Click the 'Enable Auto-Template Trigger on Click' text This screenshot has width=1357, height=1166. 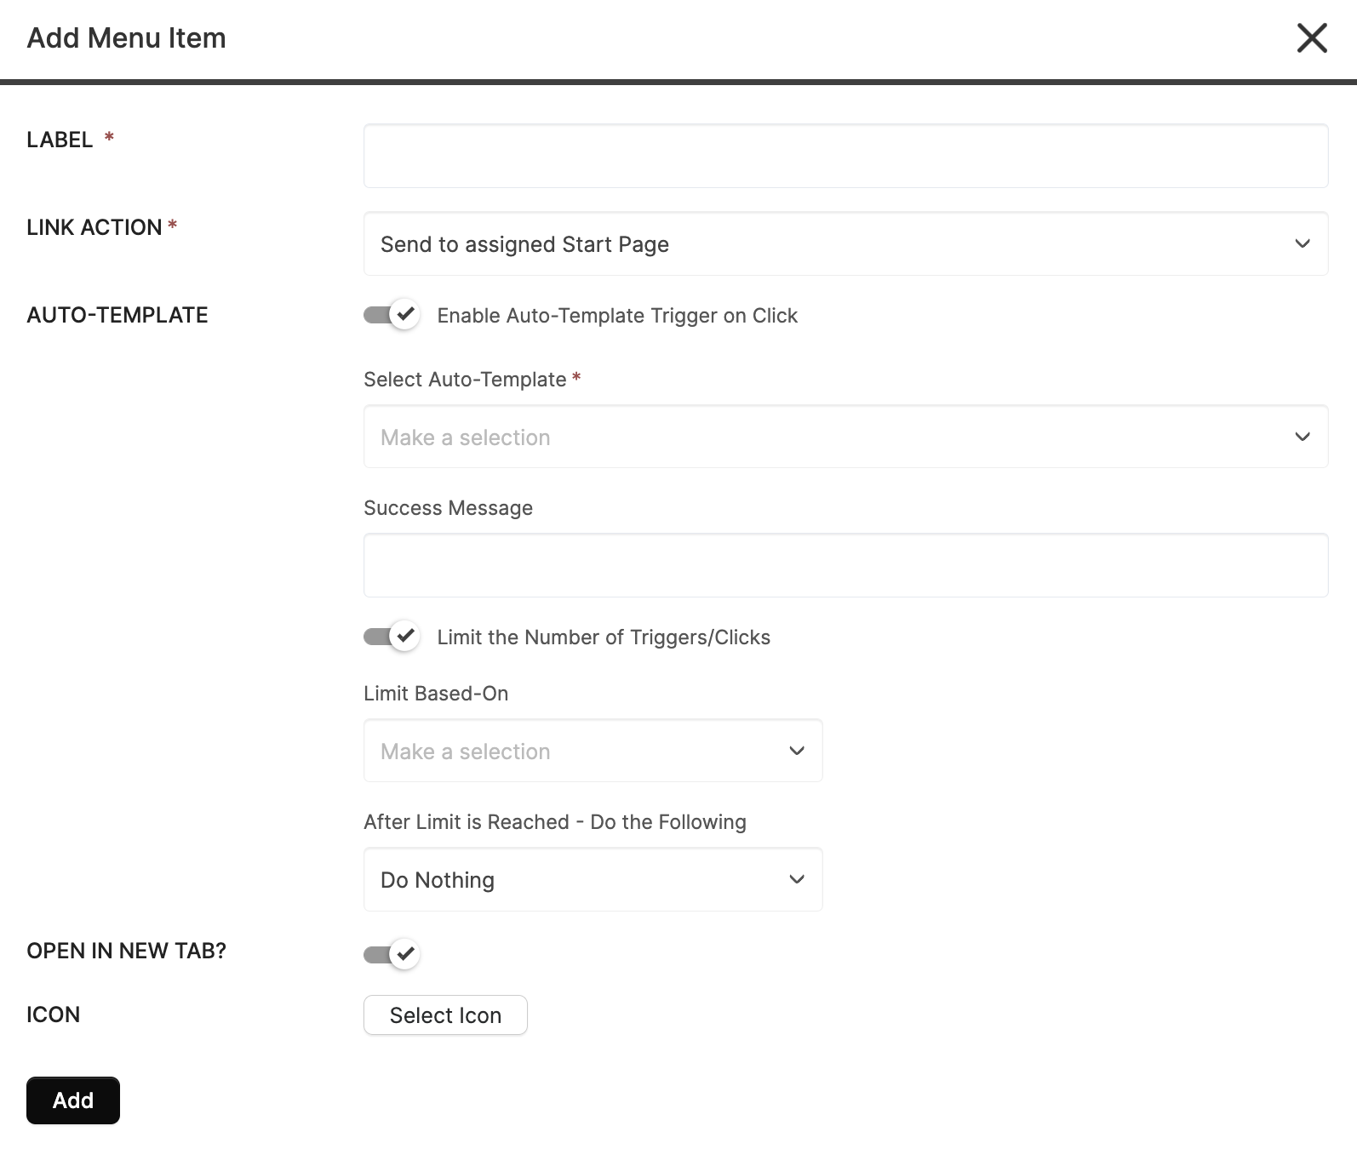[x=617, y=316]
